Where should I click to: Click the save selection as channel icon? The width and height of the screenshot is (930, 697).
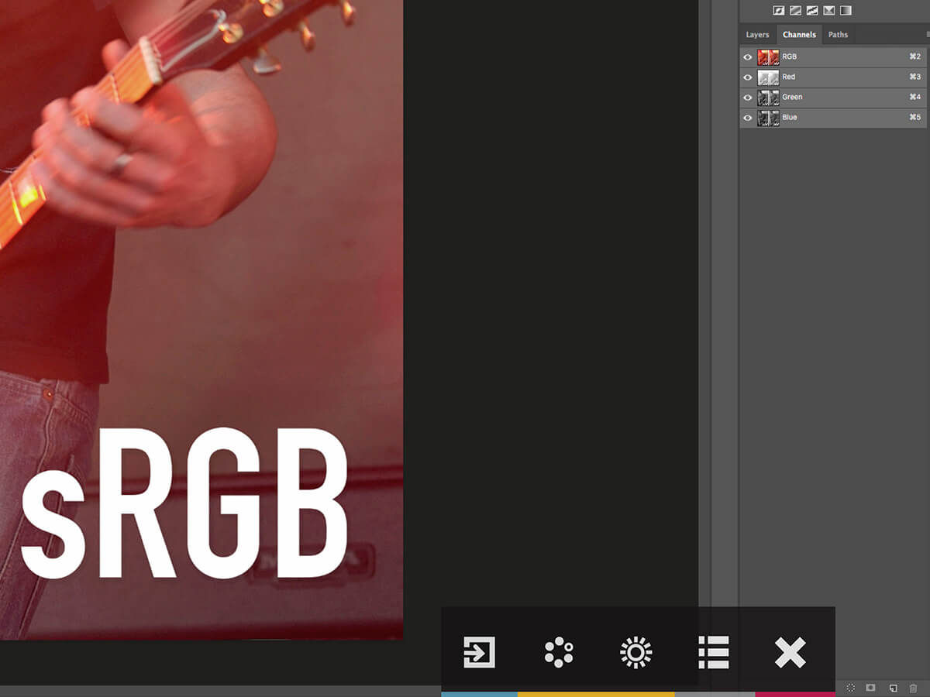(870, 688)
